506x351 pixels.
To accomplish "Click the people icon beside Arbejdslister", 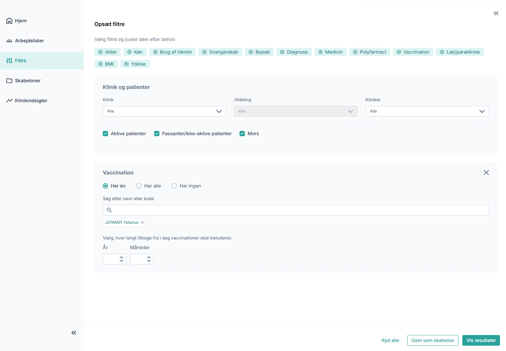I will (9, 41).
